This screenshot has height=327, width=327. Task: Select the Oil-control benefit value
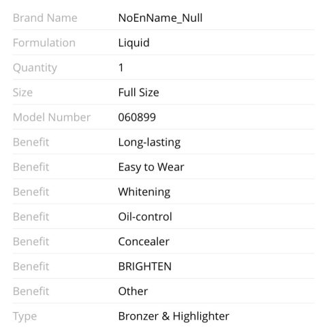pos(145,217)
